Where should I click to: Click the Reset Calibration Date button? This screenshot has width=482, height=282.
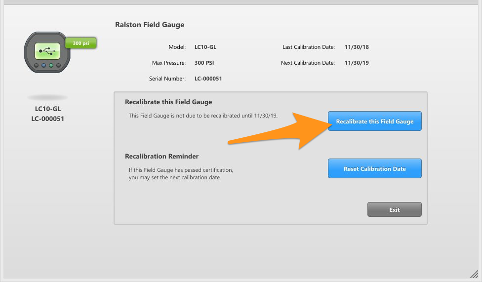[374, 168]
